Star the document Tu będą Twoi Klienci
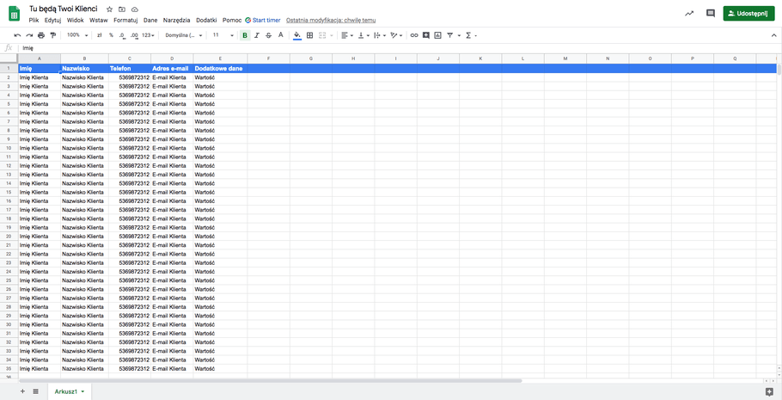Screen dimensions: 782x400 tap(109, 9)
